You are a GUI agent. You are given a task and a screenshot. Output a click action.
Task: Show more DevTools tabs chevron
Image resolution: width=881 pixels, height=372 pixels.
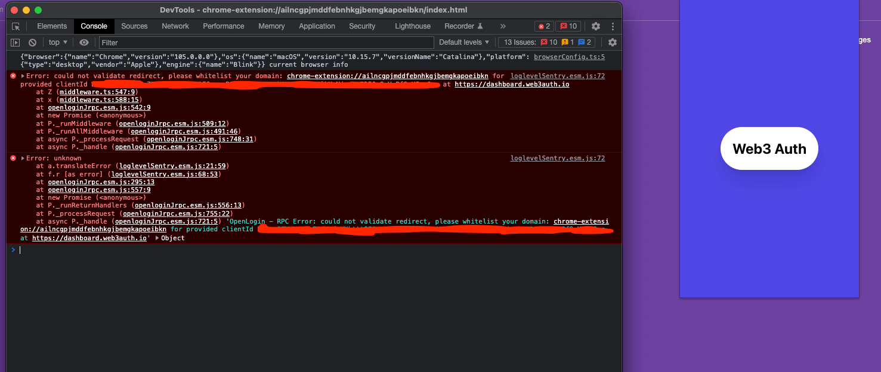503,26
